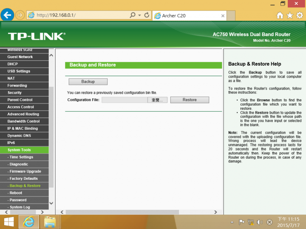Click the Configuration File path field
This screenshot has height=229, width=306.
tap(125, 100)
